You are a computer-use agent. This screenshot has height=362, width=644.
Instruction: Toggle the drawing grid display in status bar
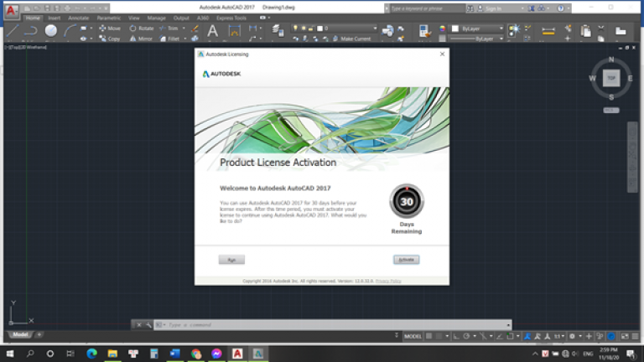click(x=428, y=336)
